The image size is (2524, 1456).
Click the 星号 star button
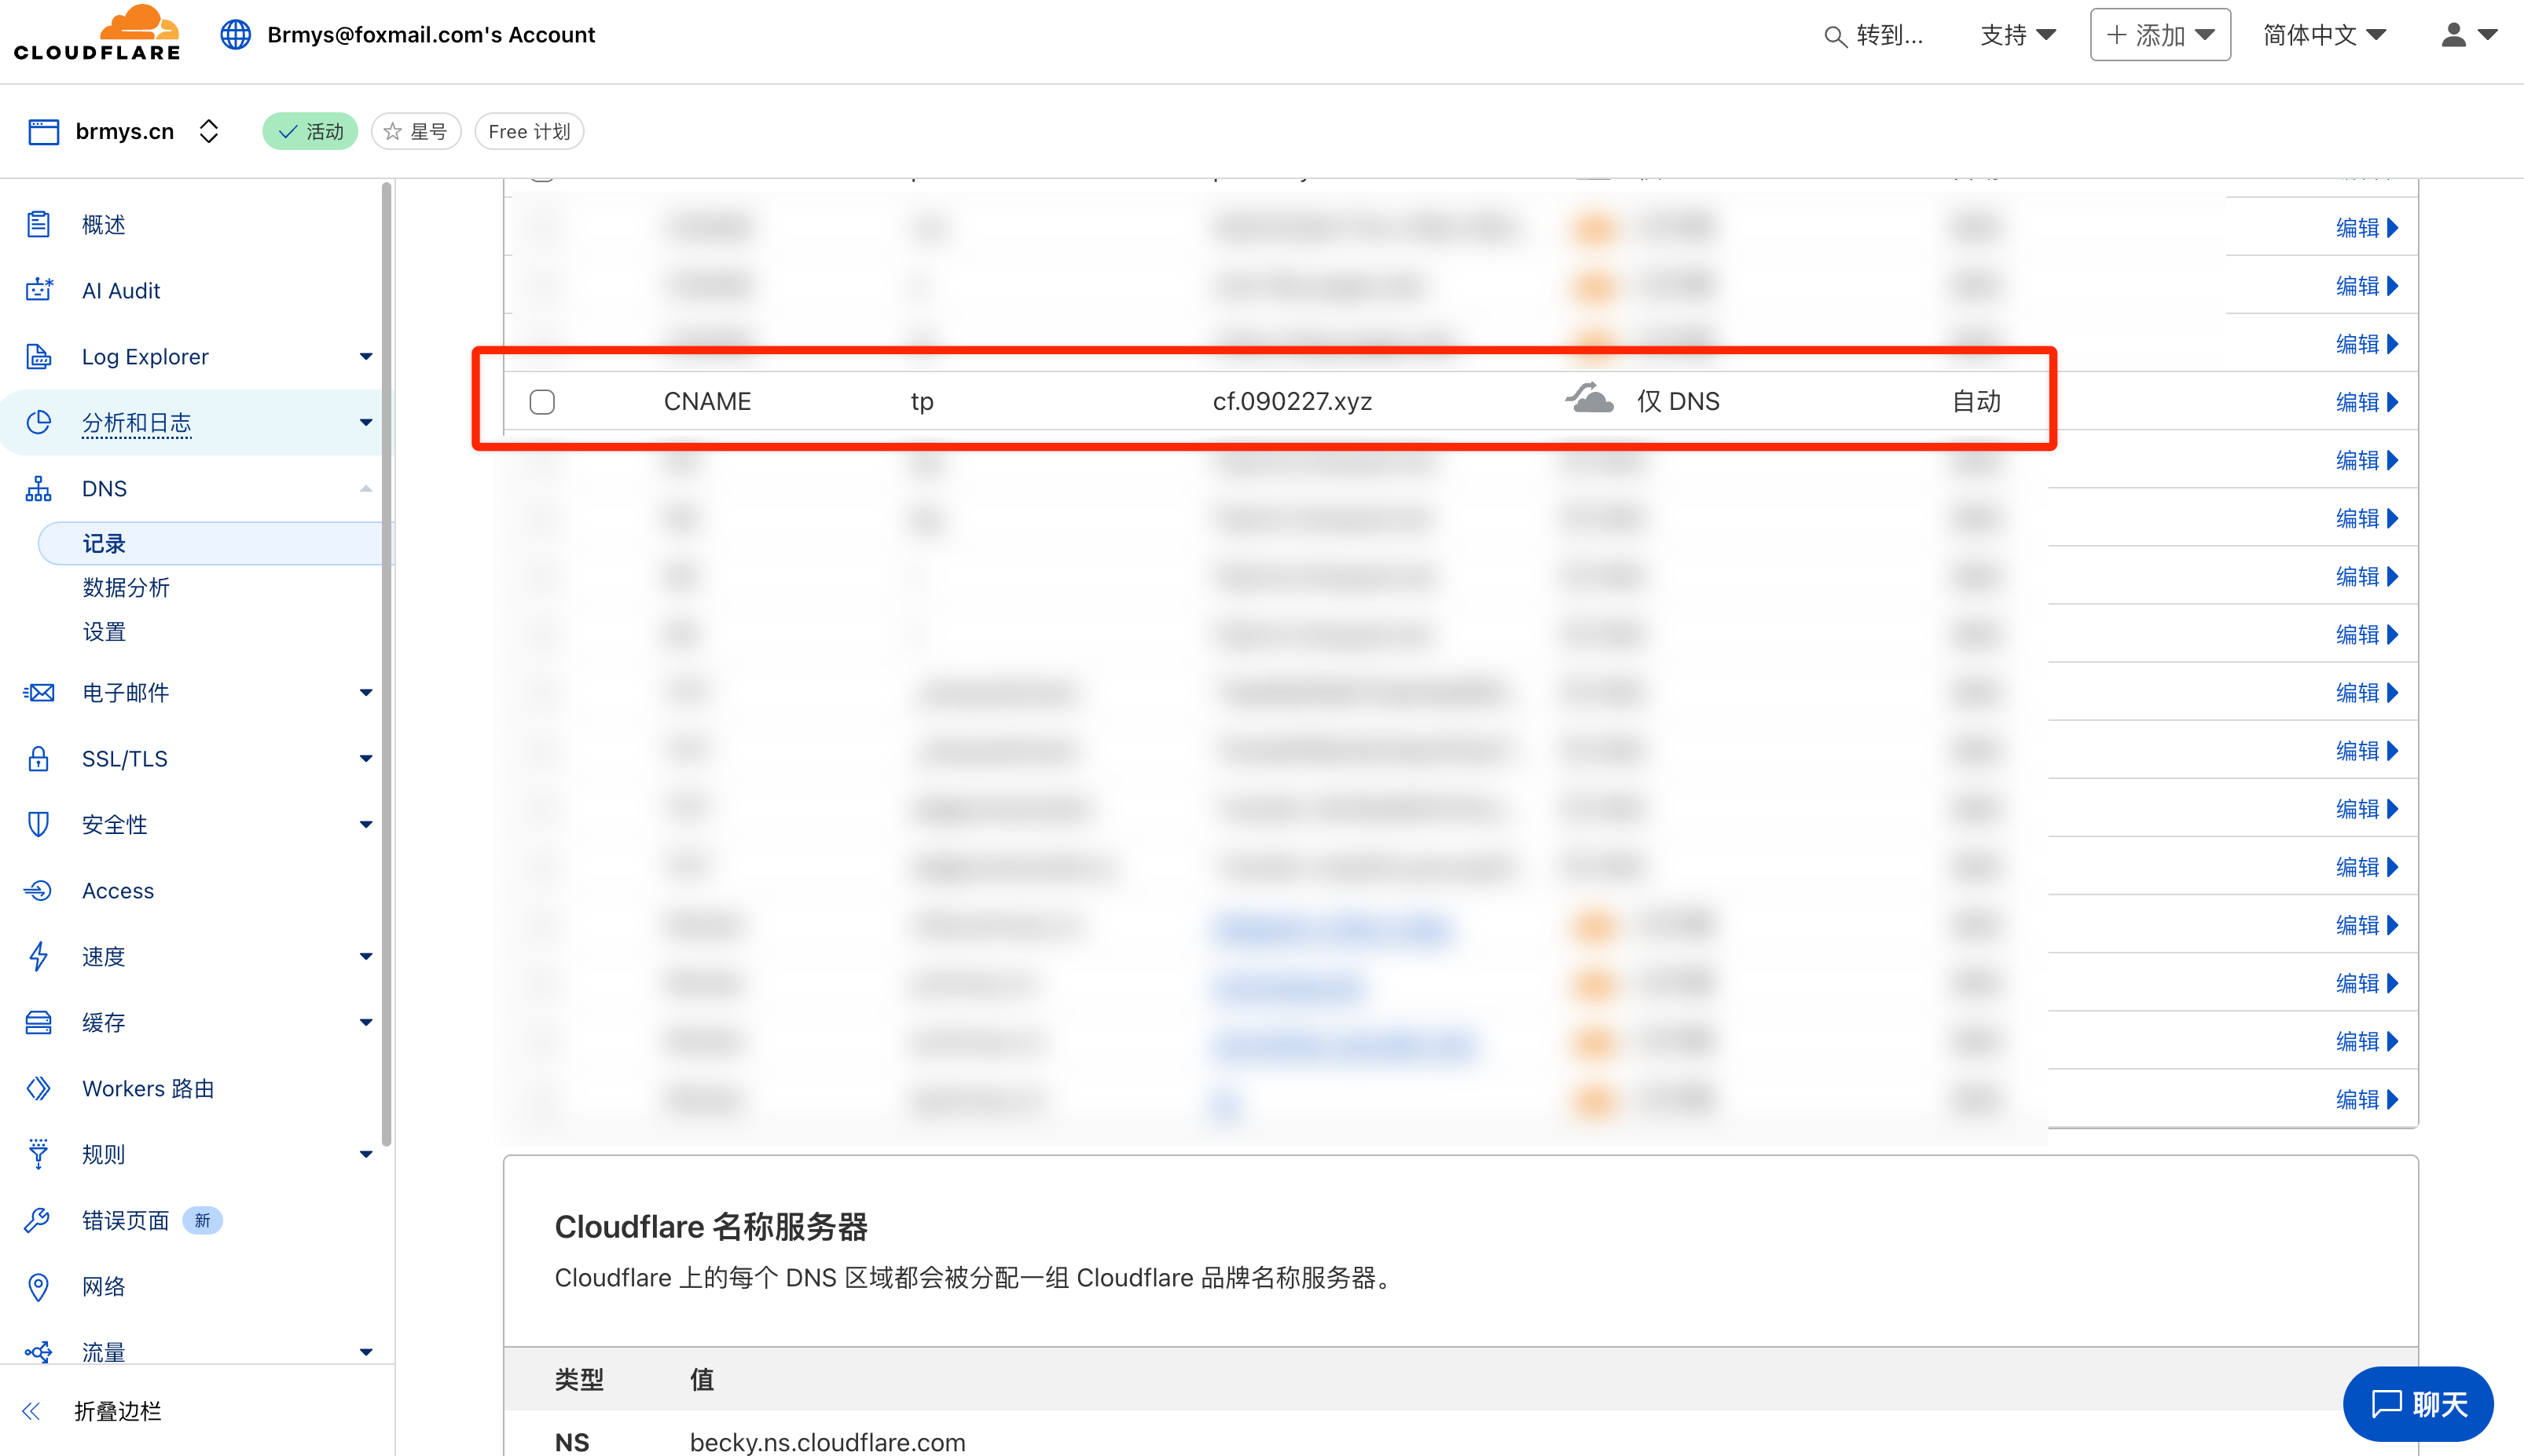click(x=416, y=131)
